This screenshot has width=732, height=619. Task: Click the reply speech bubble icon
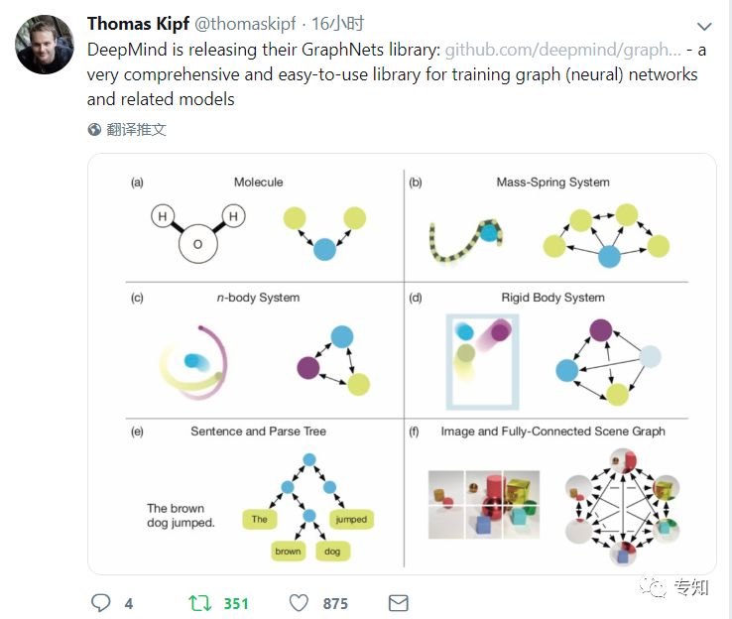point(100,603)
